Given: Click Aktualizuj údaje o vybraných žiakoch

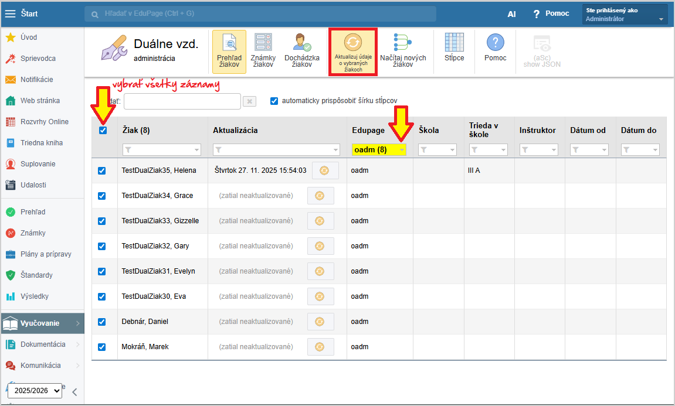Looking at the screenshot, I should click(x=352, y=52).
